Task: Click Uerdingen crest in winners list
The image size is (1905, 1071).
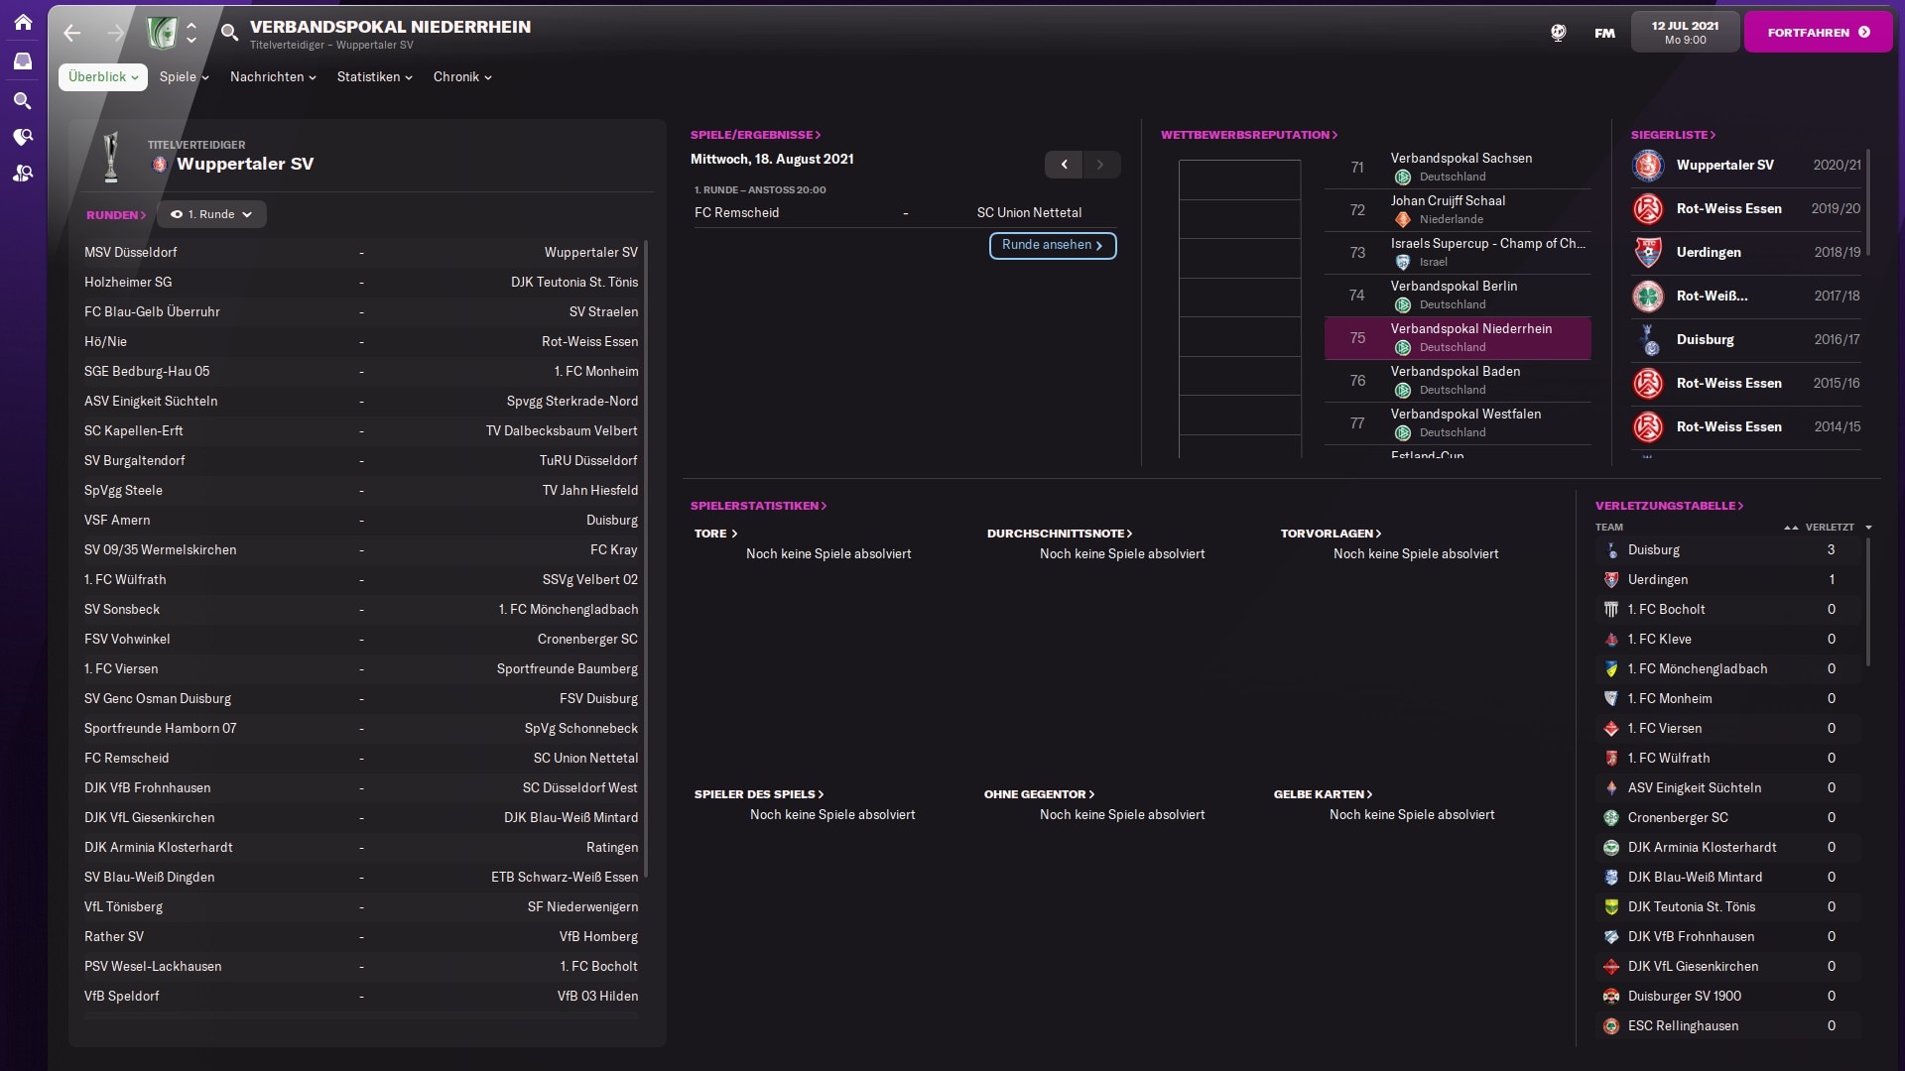Action: (x=1648, y=253)
